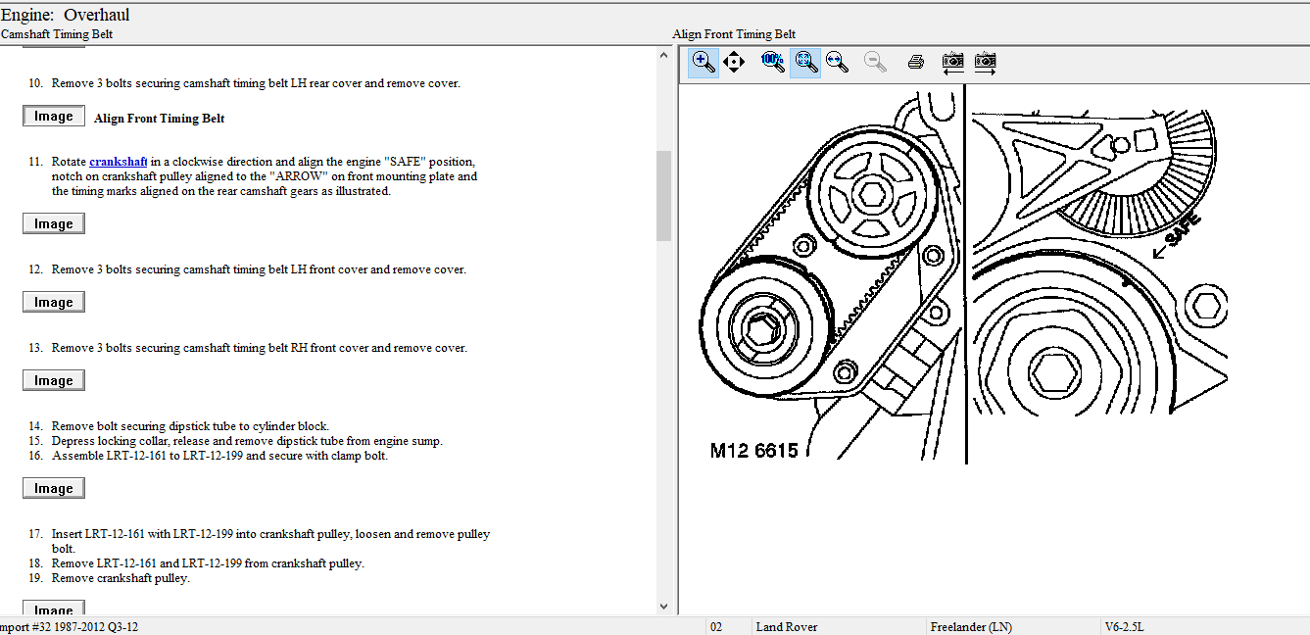The width and height of the screenshot is (1310, 635).
Task: Select the zoom in magnifier tool
Action: point(703,62)
